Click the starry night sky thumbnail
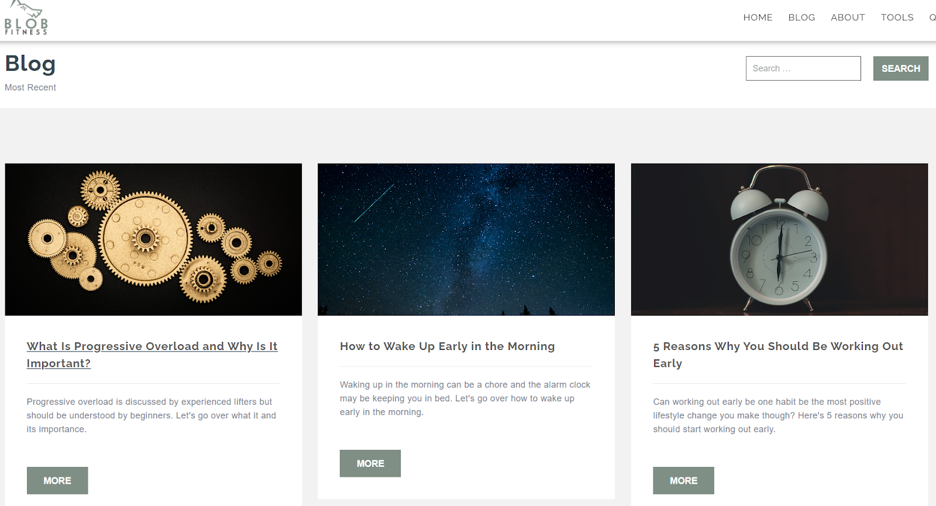This screenshot has height=506, width=936. click(466, 240)
